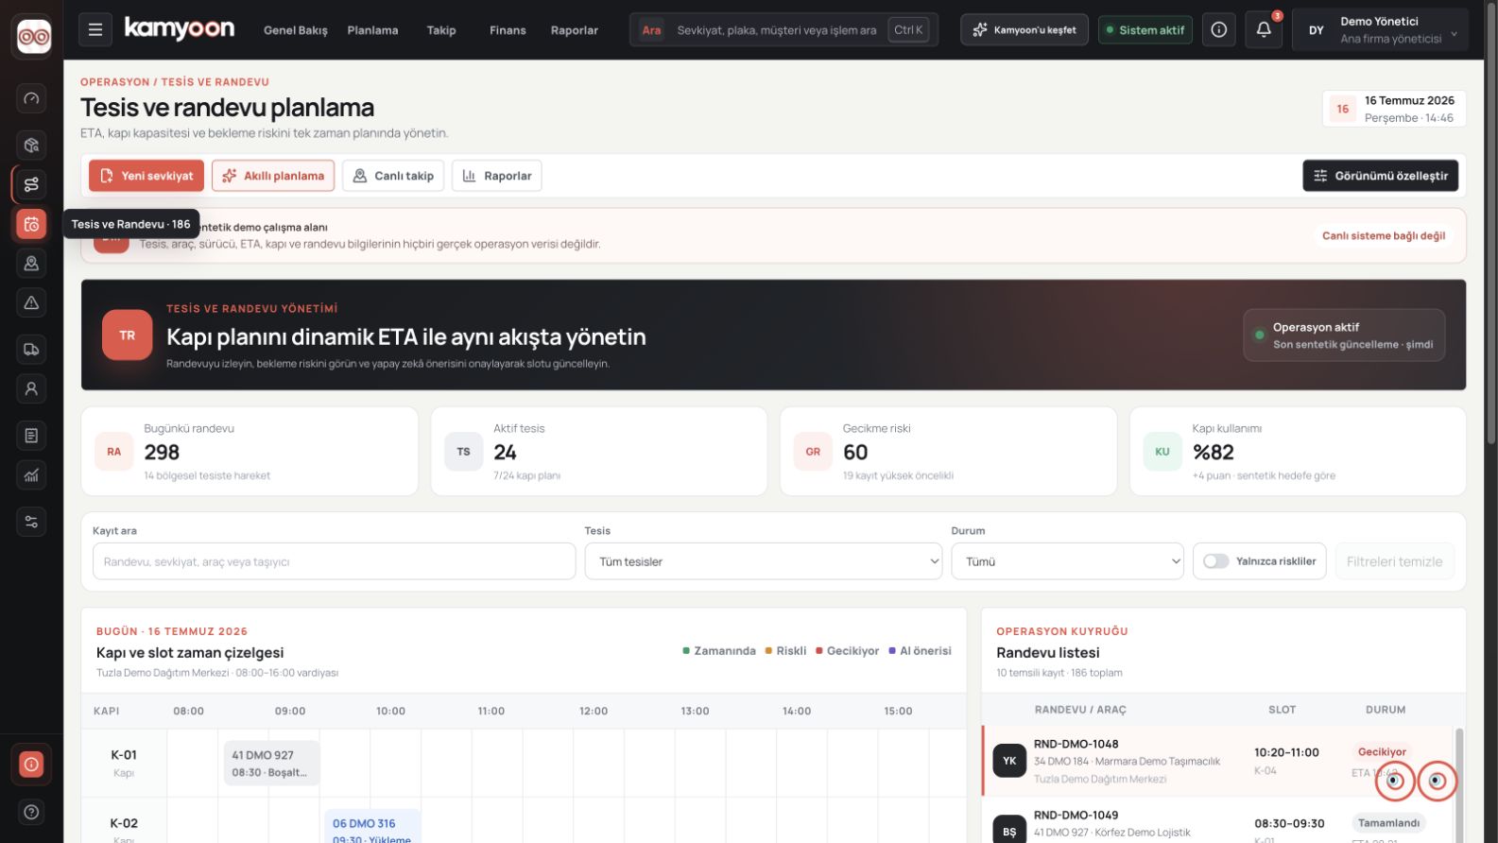Click Görünümü özelleştir button

coord(1381,176)
